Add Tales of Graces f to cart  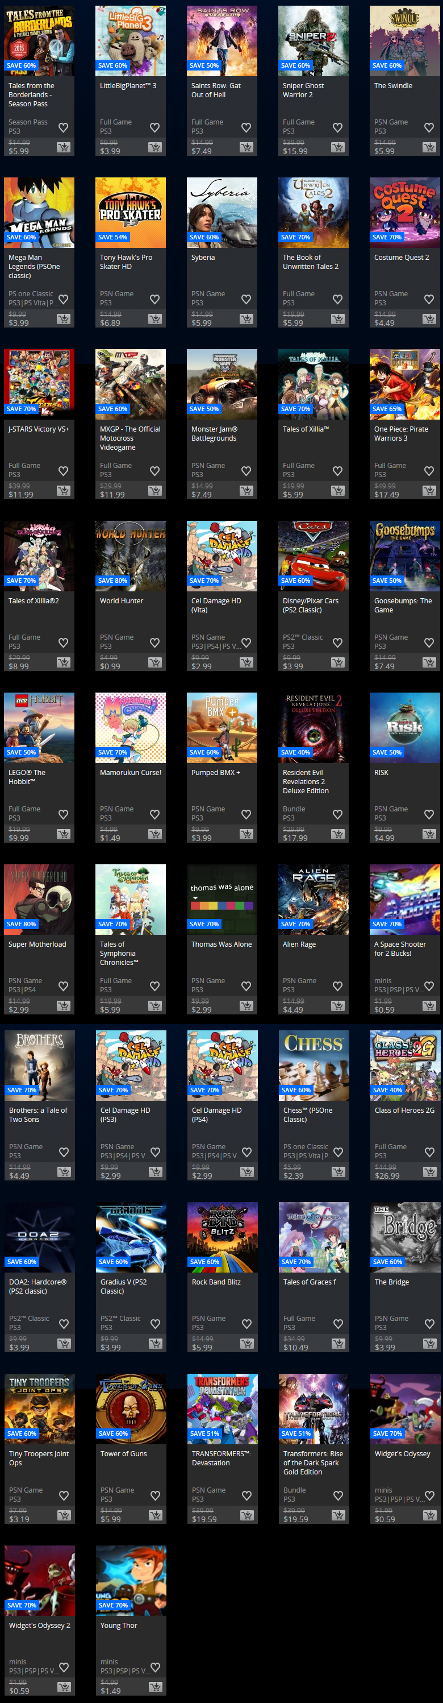pyautogui.click(x=338, y=1344)
